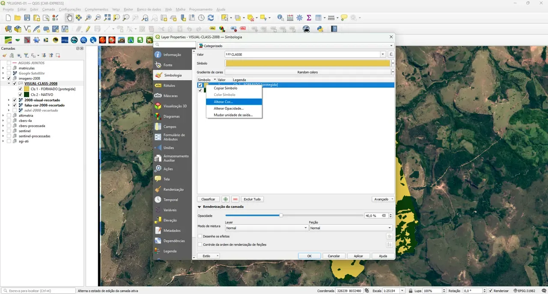Choose Mudar unidade de saída... menu entry
The image size is (548, 294).
point(234,115)
